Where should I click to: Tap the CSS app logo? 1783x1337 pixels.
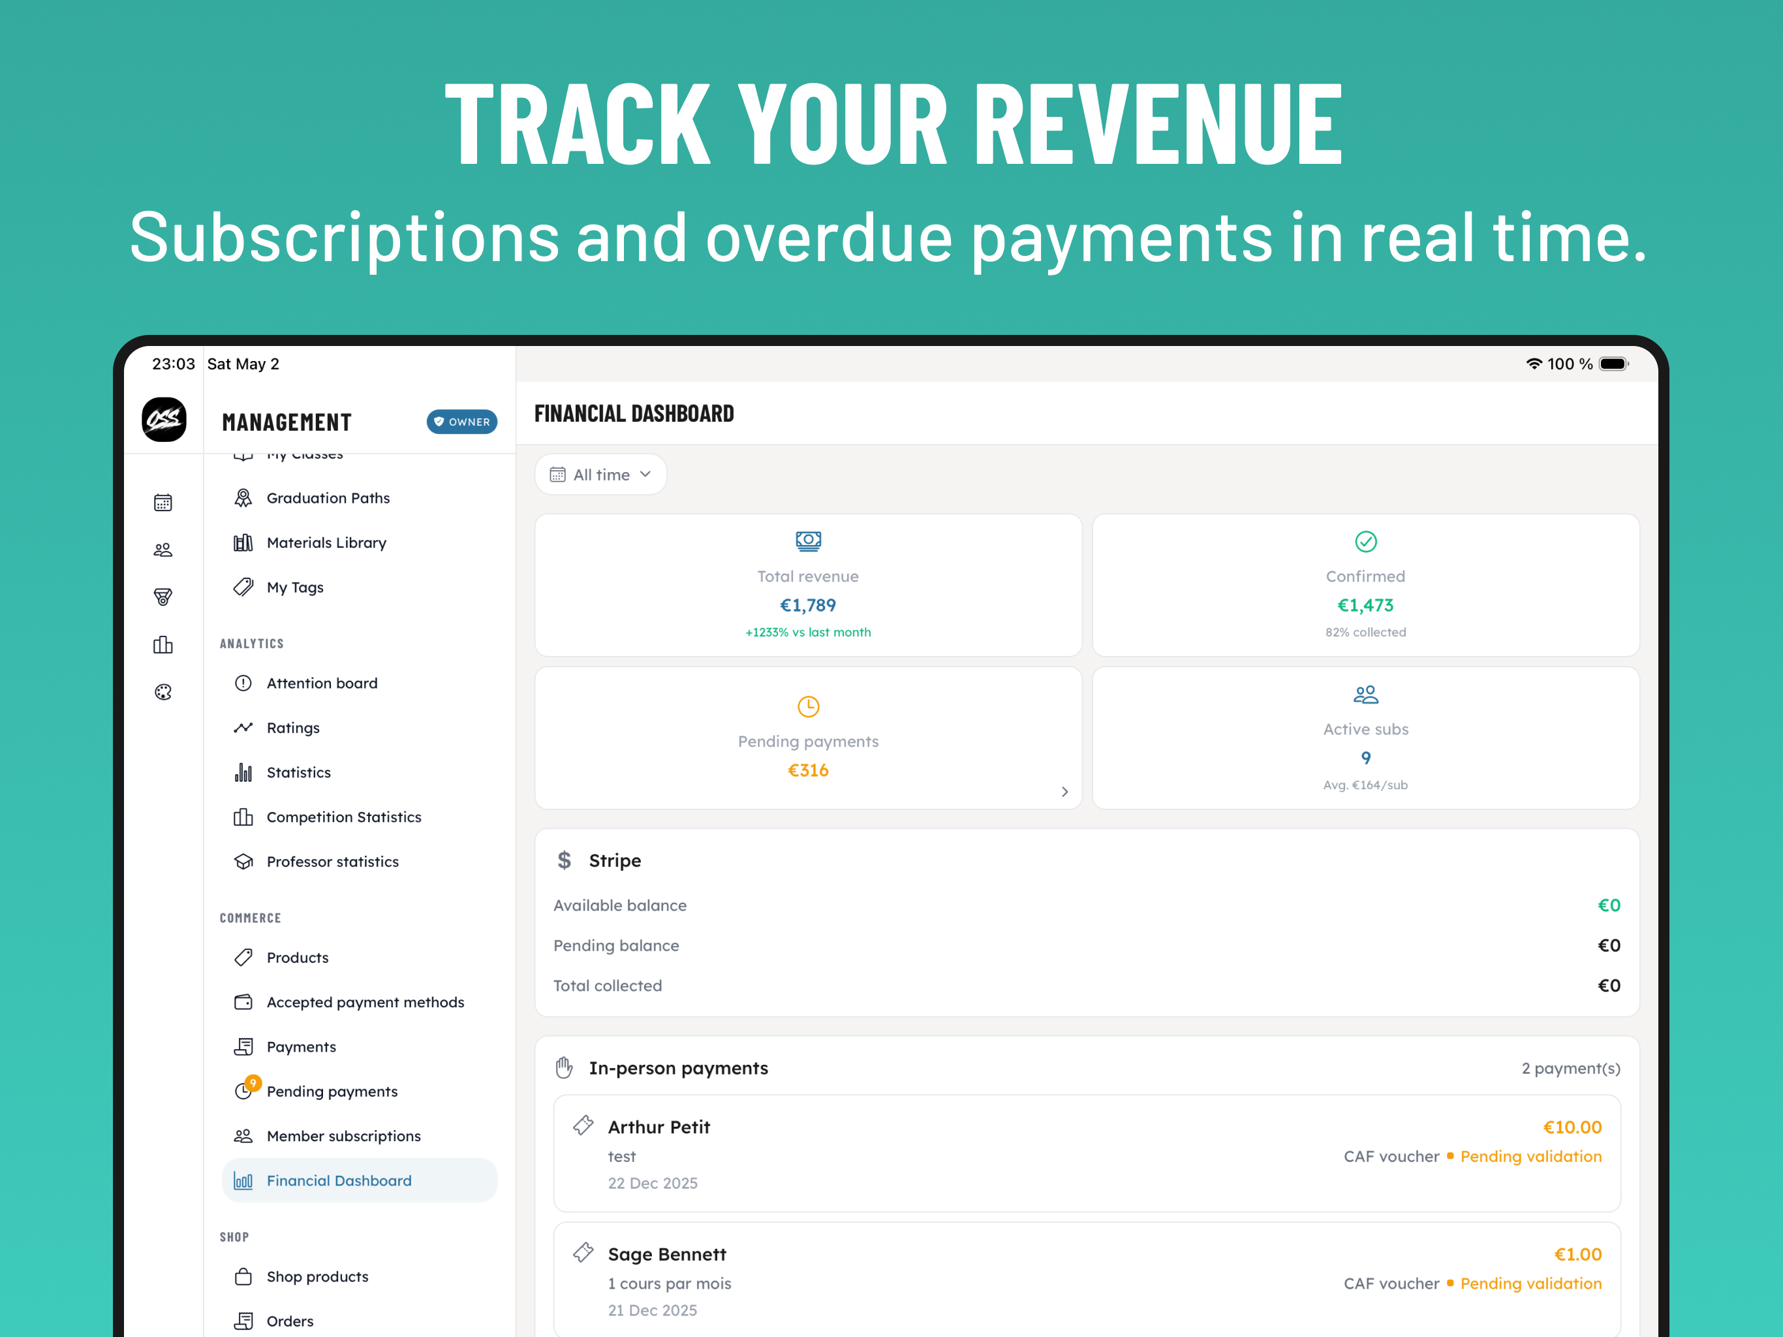[x=164, y=419]
